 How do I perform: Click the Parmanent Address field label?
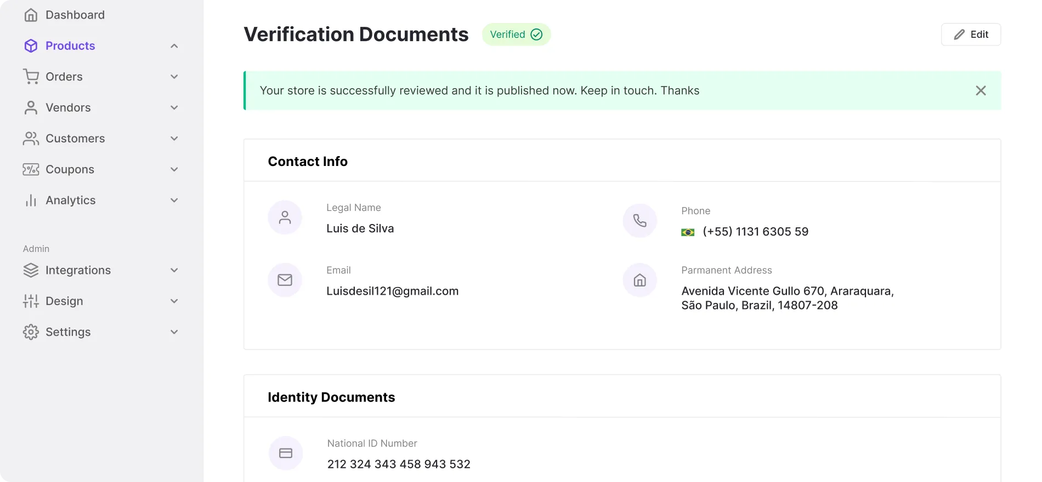727,270
